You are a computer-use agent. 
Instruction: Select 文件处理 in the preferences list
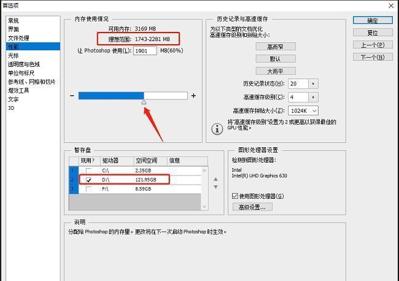coord(18,38)
